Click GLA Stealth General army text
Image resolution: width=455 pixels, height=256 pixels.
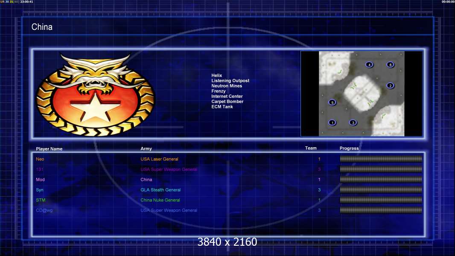[160, 190]
